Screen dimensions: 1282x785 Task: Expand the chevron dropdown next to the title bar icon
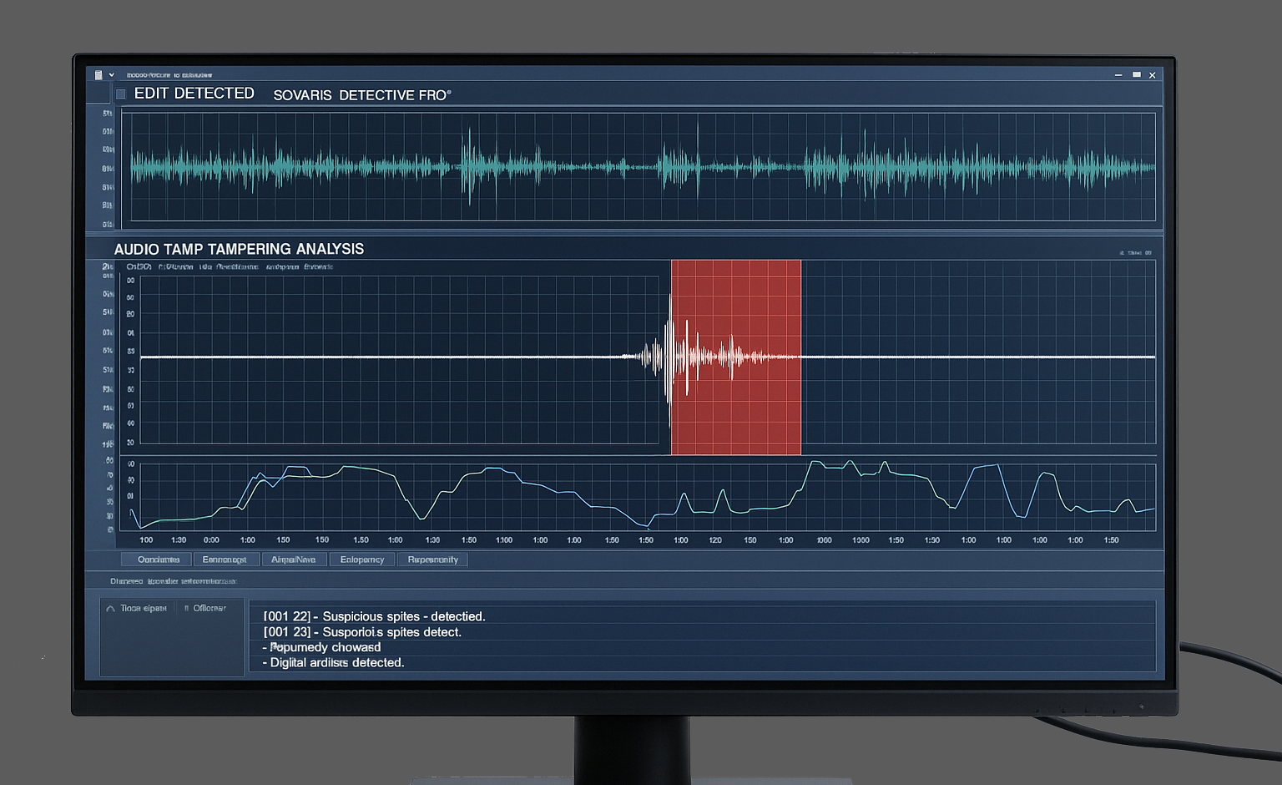click(x=111, y=74)
